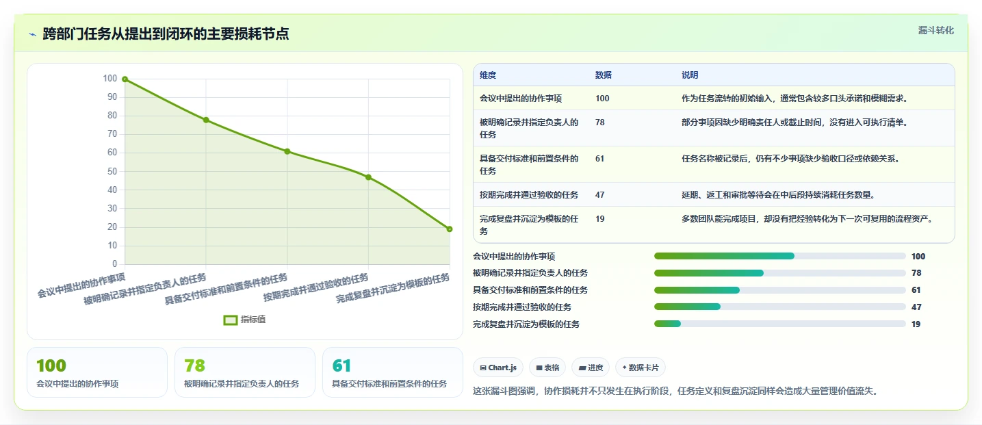The height and width of the screenshot is (425, 982).
Task: Click the panel title 跨部门任务从提出到闭环的主要损耗节点
Action: pyautogui.click(x=166, y=34)
